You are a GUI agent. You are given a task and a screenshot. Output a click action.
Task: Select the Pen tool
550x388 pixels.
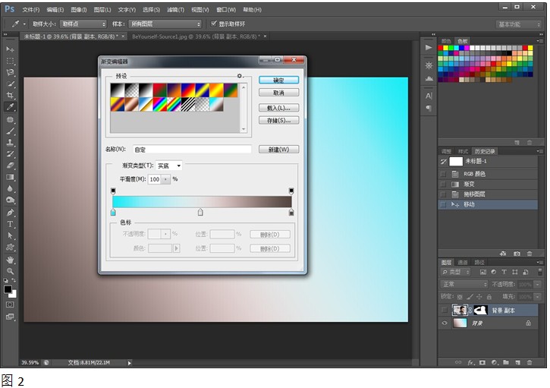click(10, 213)
